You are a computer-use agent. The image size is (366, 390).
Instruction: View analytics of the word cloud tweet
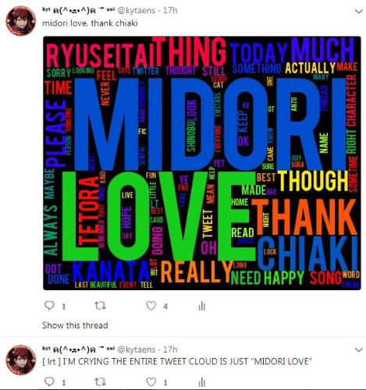coord(202,306)
